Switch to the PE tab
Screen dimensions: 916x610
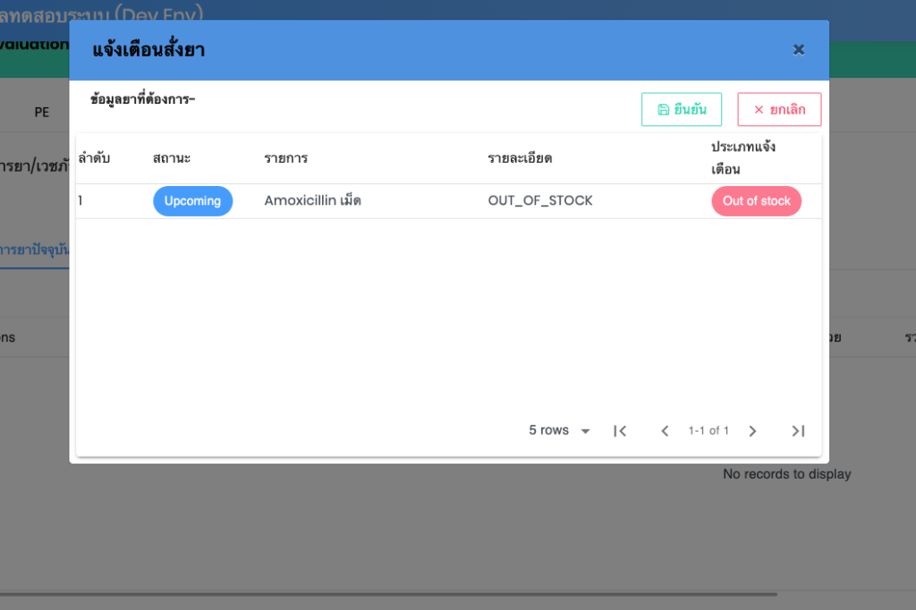42,113
